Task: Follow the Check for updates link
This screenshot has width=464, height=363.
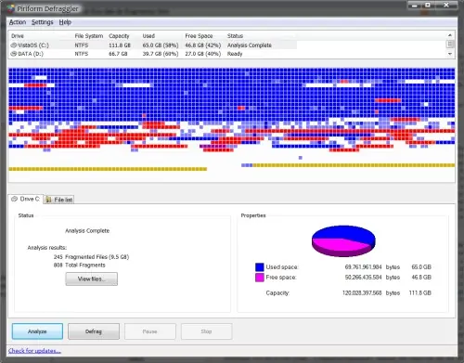Action: pyautogui.click(x=34, y=351)
